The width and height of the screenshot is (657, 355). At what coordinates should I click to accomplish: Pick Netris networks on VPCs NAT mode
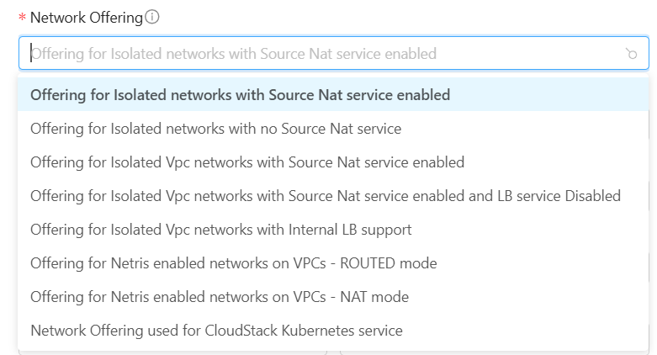point(219,297)
